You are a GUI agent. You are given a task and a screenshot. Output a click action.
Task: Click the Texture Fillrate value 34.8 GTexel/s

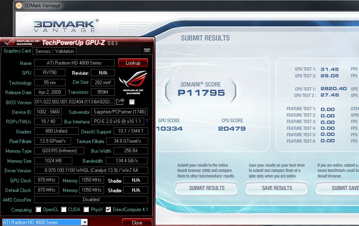[x=127, y=141]
